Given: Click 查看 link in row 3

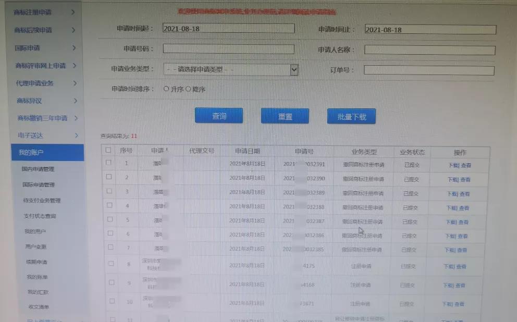Looking at the screenshot, I should [x=465, y=193].
